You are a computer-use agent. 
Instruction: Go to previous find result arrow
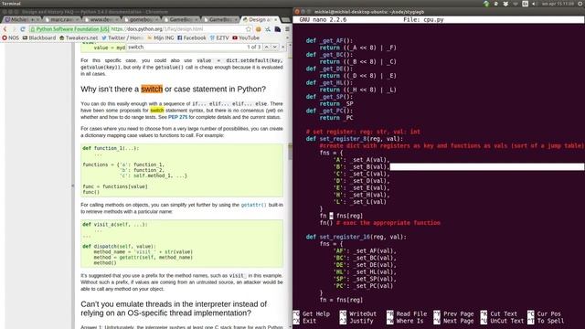click(266, 47)
